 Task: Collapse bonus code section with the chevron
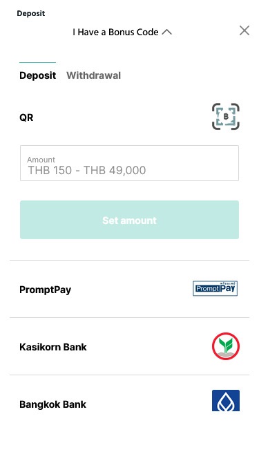pyautogui.click(x=166, y=32)
